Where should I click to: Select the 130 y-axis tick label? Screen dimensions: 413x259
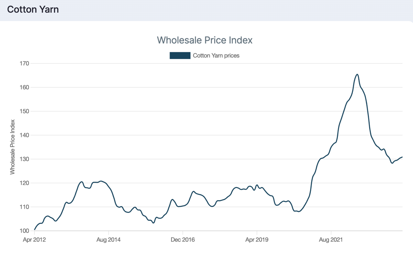(x=24, y=159)
